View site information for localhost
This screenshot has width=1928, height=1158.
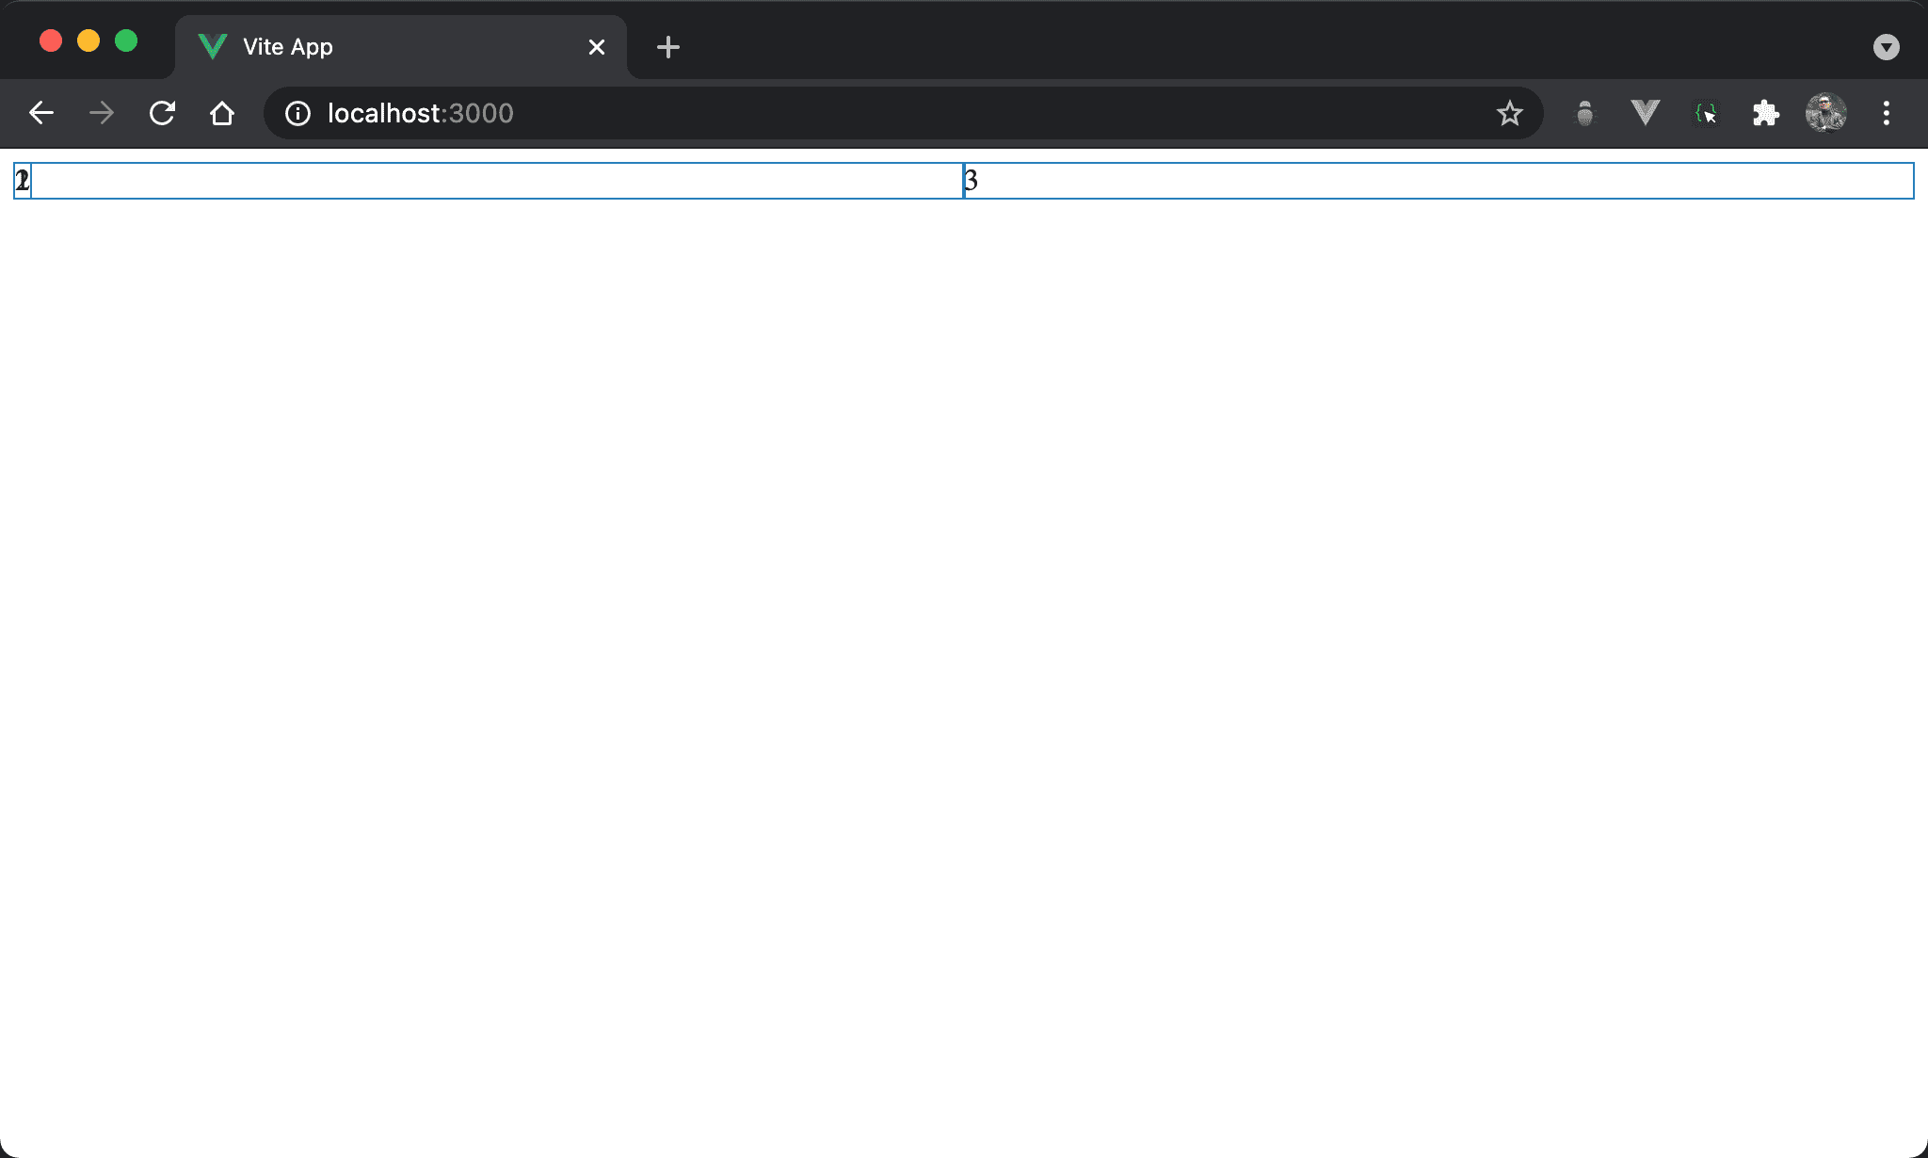coord(297,114)
